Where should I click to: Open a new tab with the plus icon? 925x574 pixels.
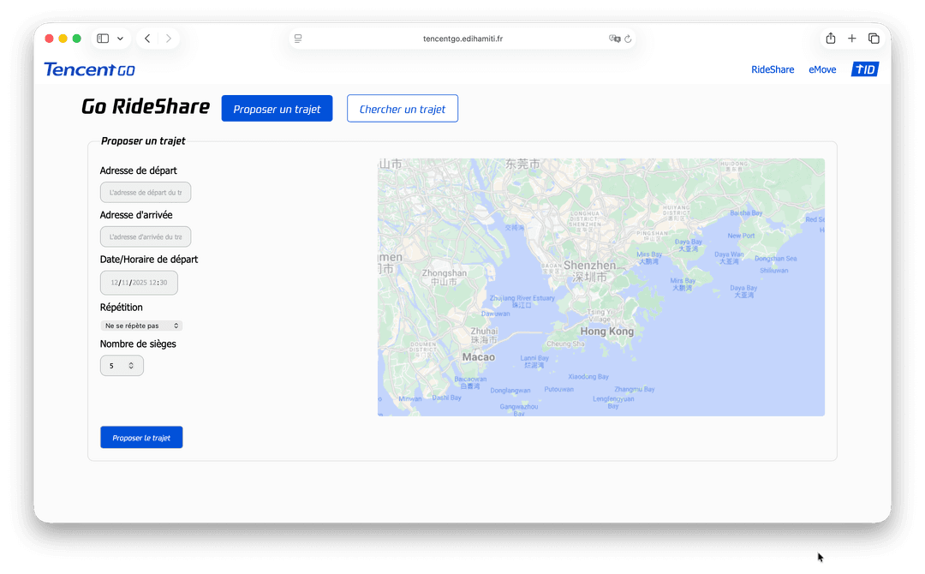coord(851,38)
